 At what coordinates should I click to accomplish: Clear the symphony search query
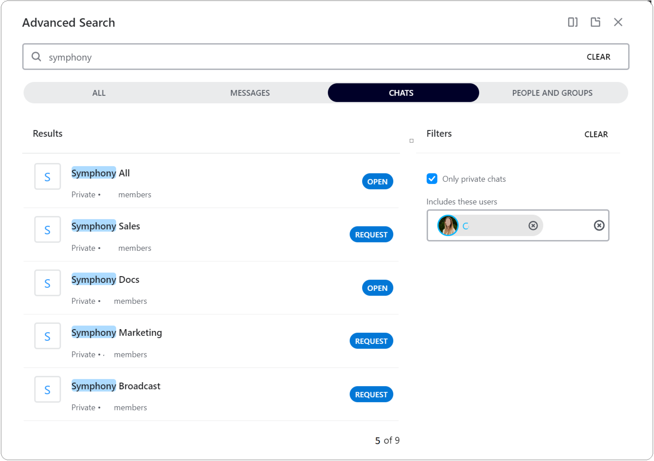point(598,57)
